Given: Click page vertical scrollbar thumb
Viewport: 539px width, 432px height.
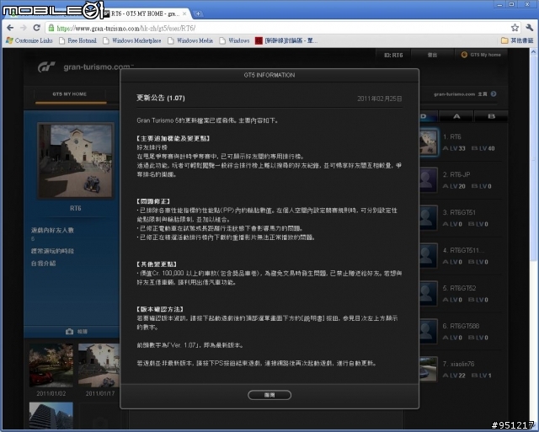Looking at the screenshot, I should tap(533, 158).
